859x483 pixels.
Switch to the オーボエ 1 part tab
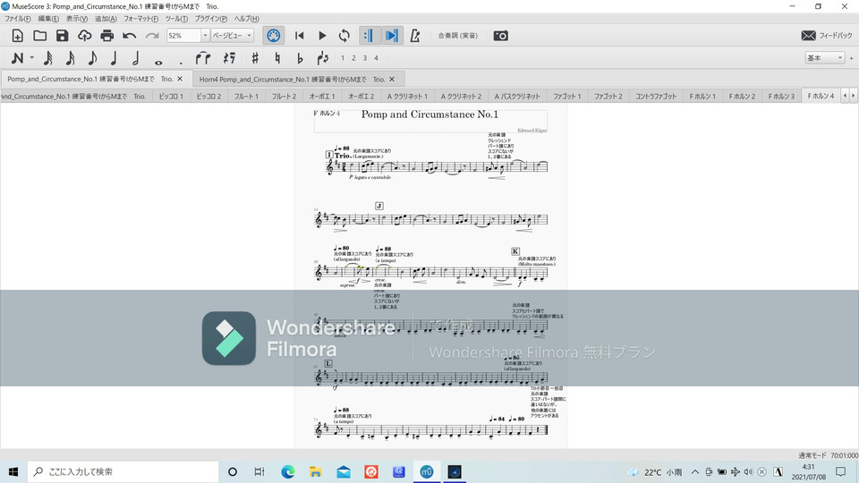(322, 97)
